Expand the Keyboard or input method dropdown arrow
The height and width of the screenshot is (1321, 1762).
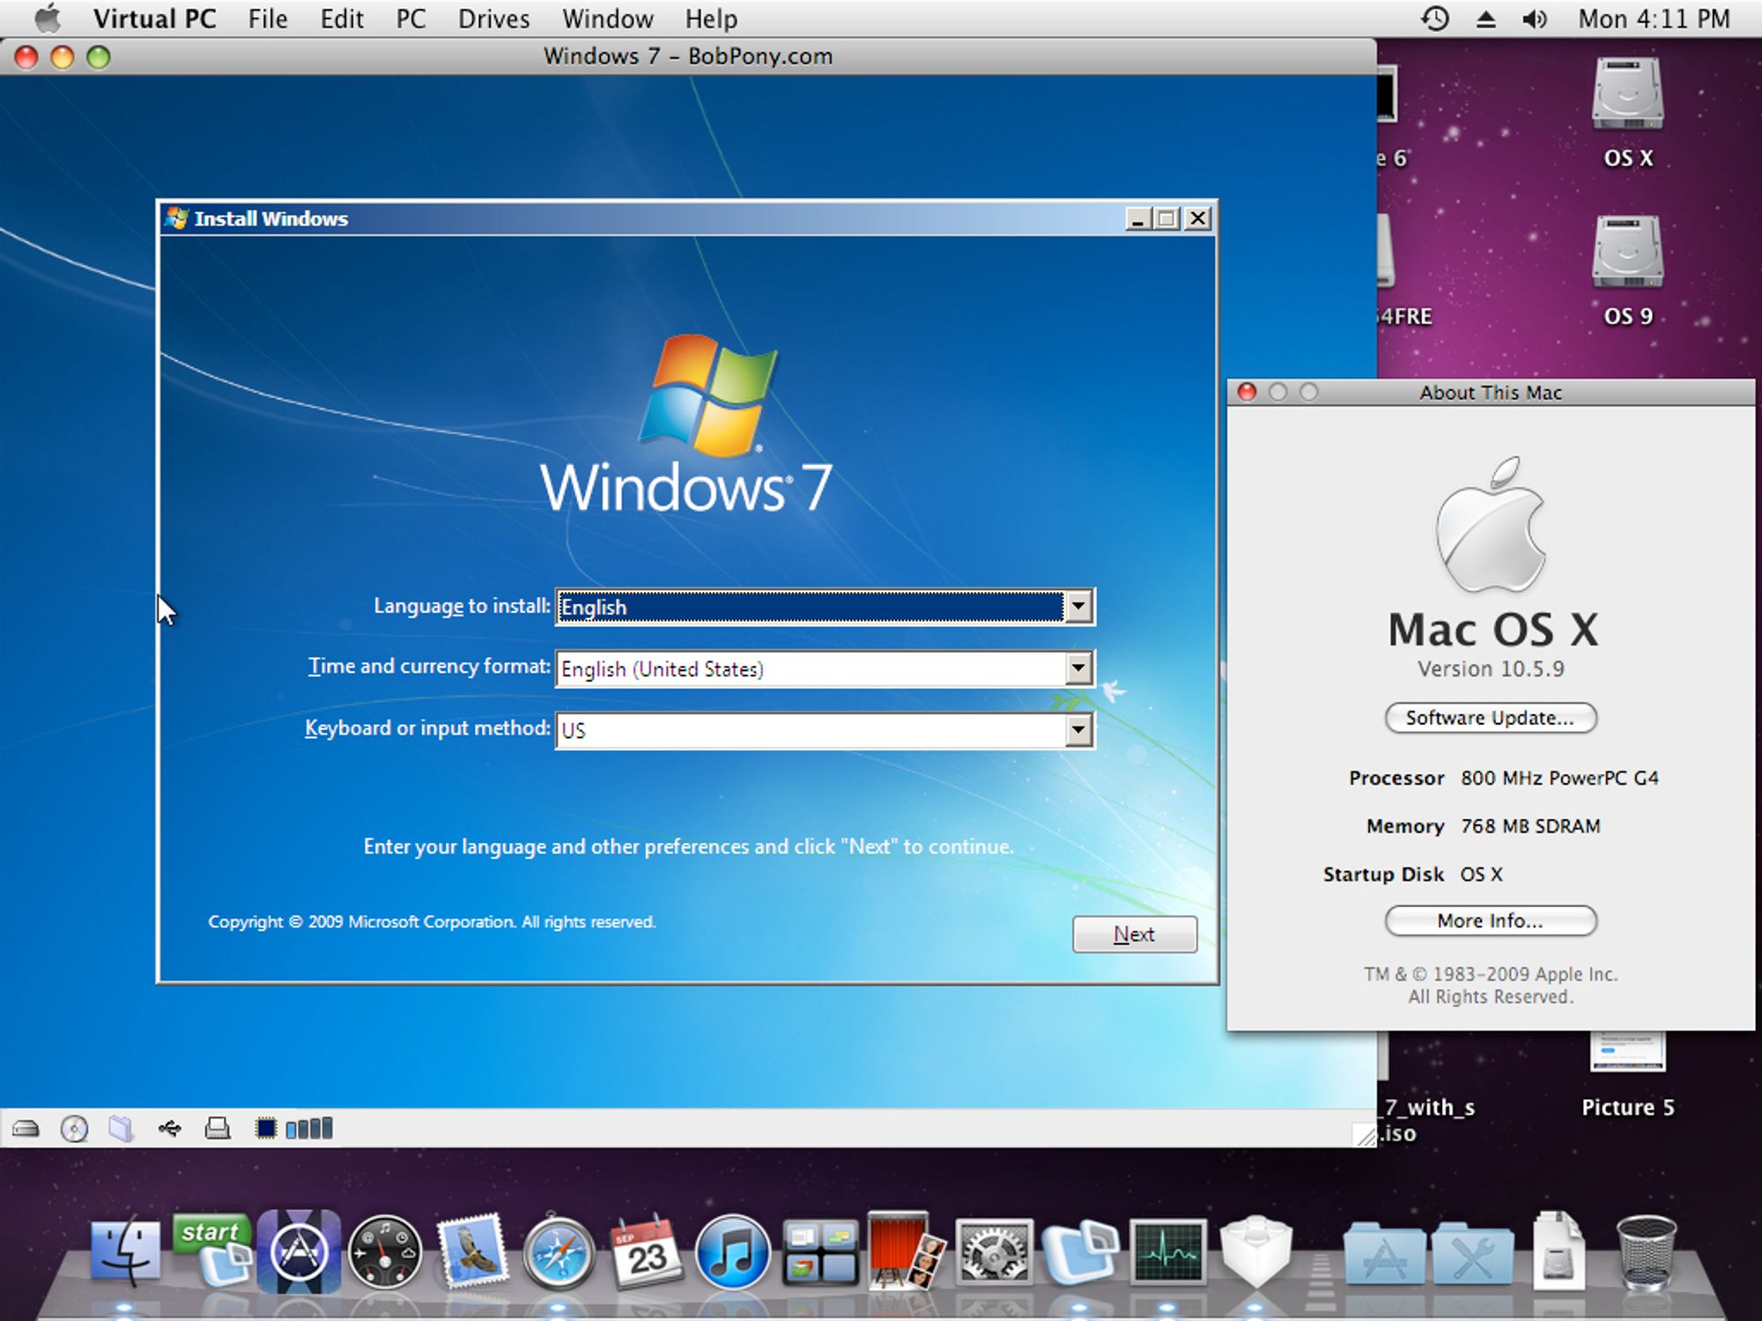tap(1078, 730)
